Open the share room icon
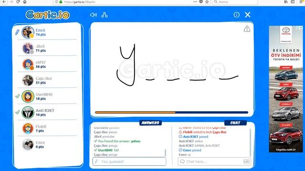Image resolution: width=305 pixels, height=171 pixels. tap(104, 15)
